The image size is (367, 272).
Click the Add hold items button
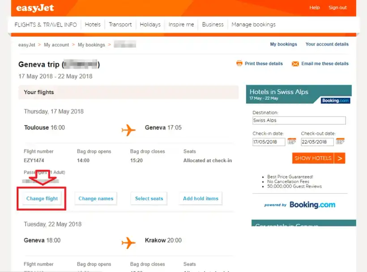(x=200, y=198)
